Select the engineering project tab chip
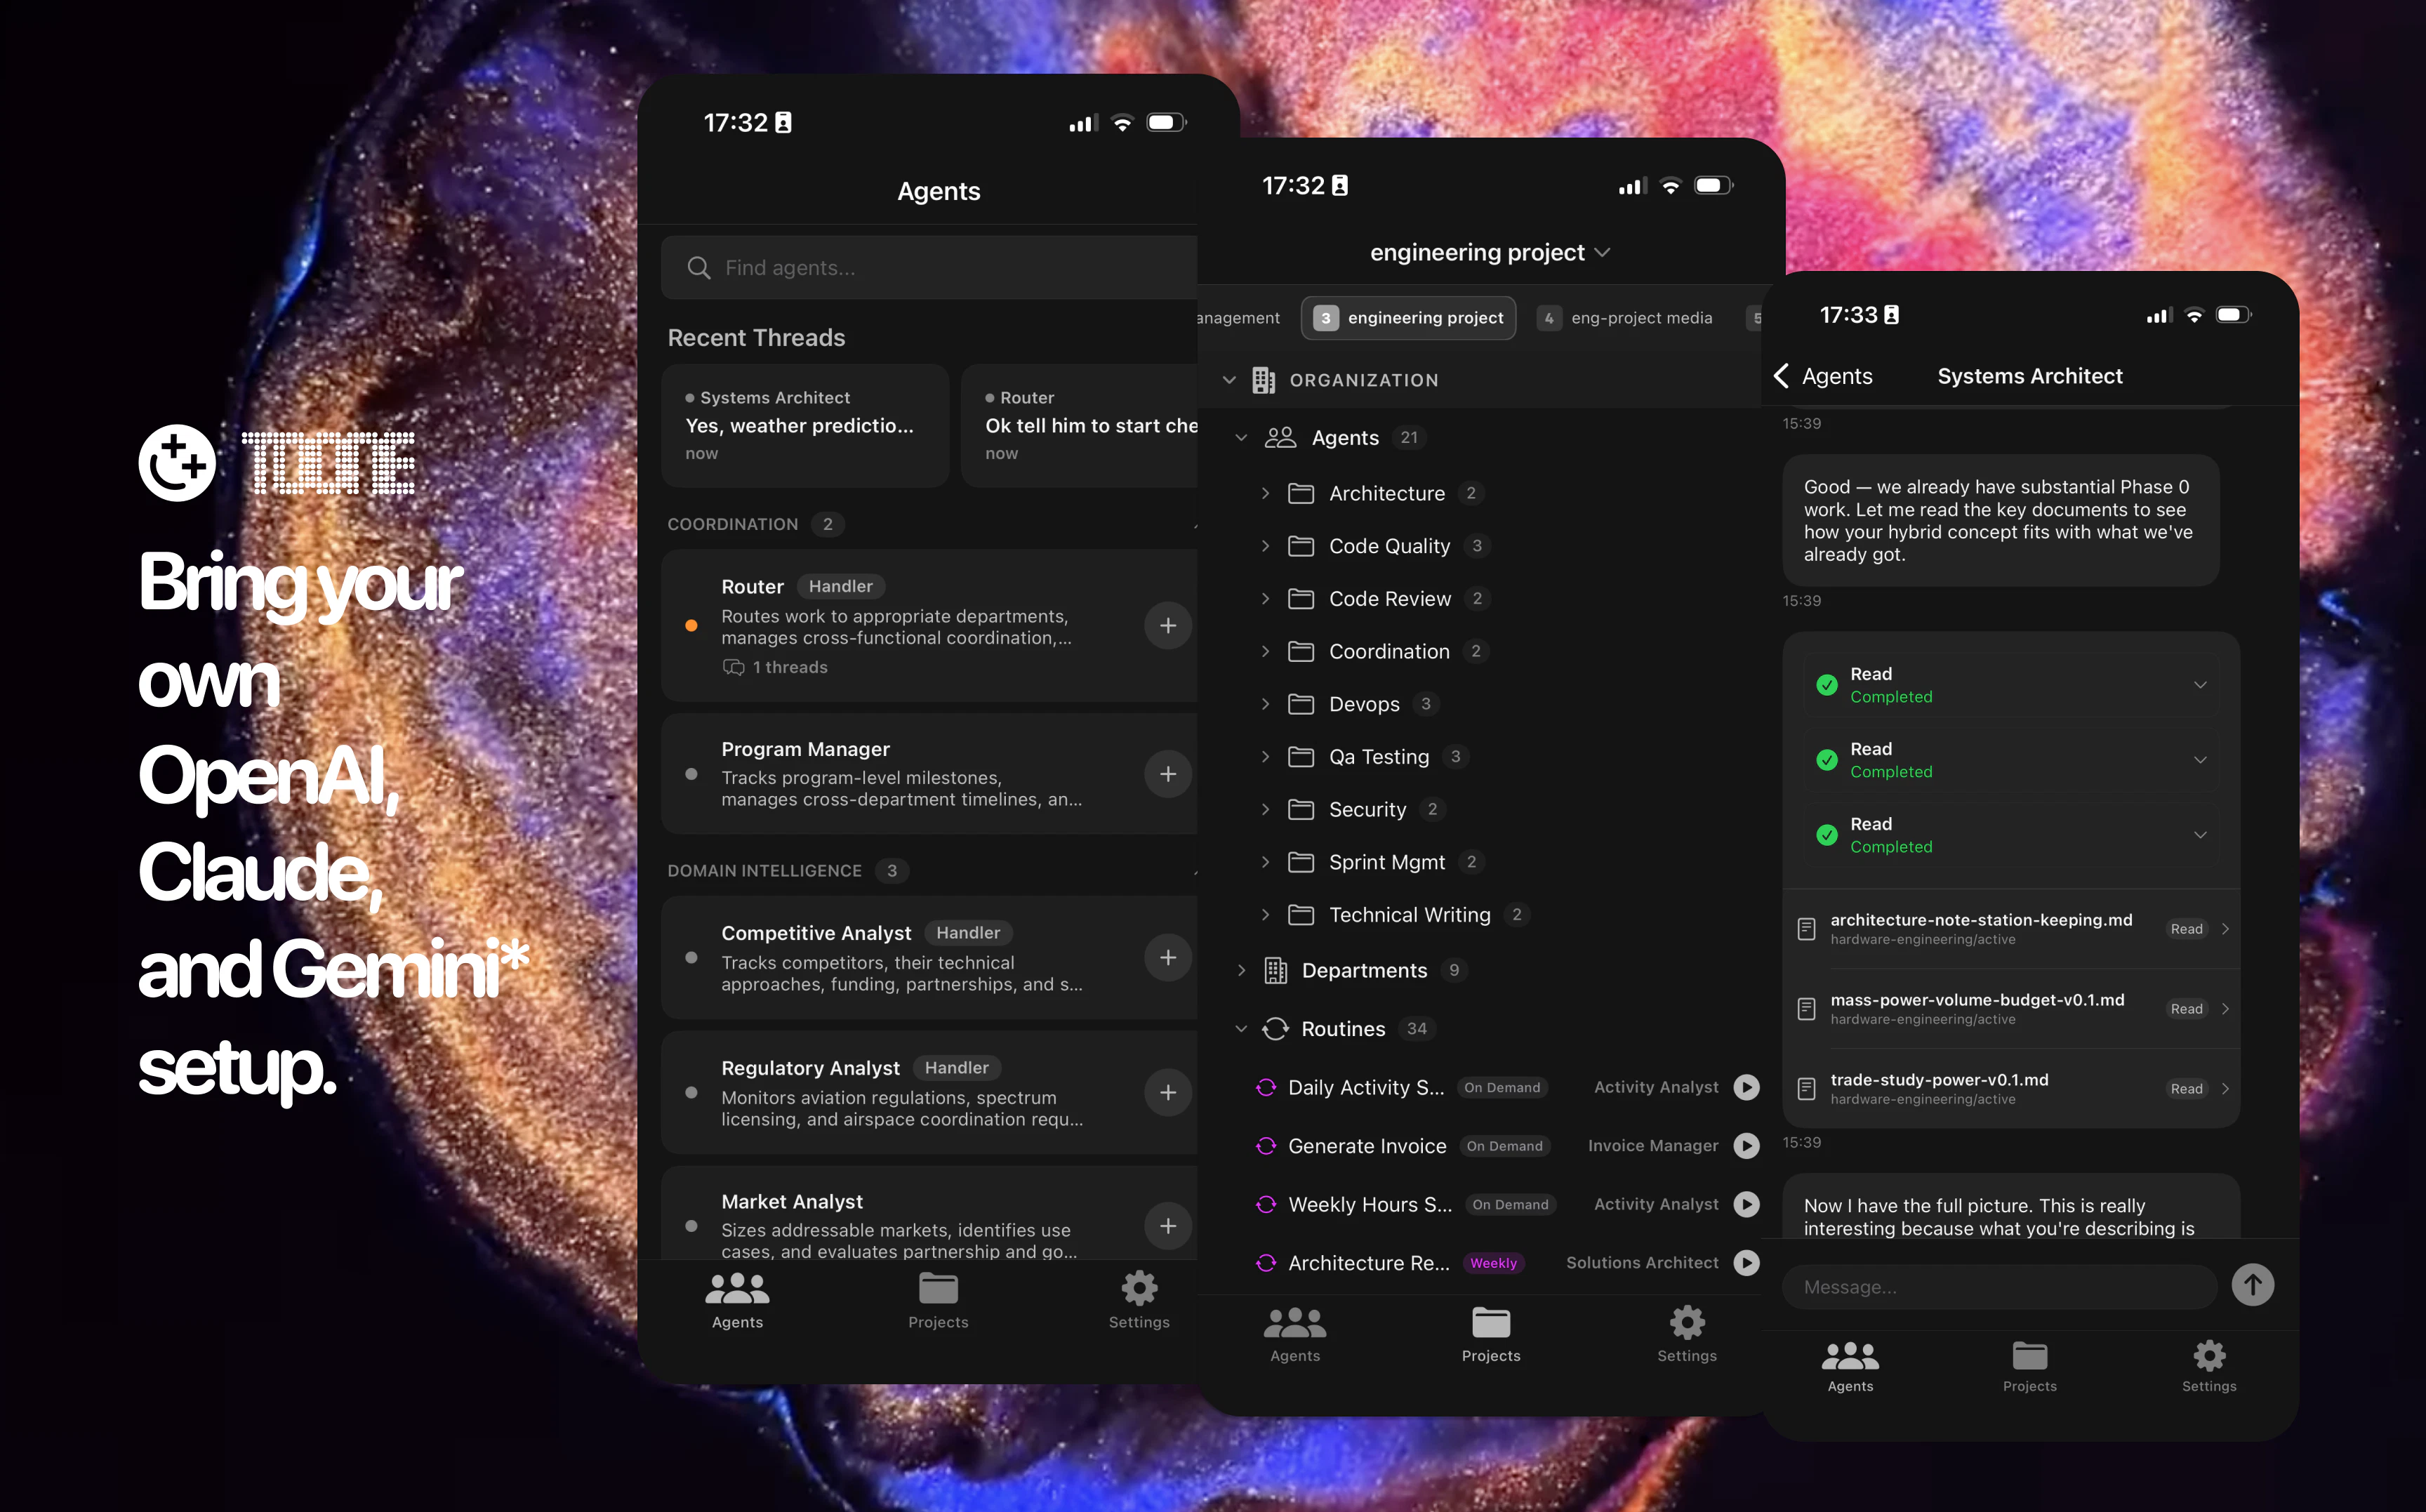This screenshot has width=2426, height=1512. point(1408,318)
